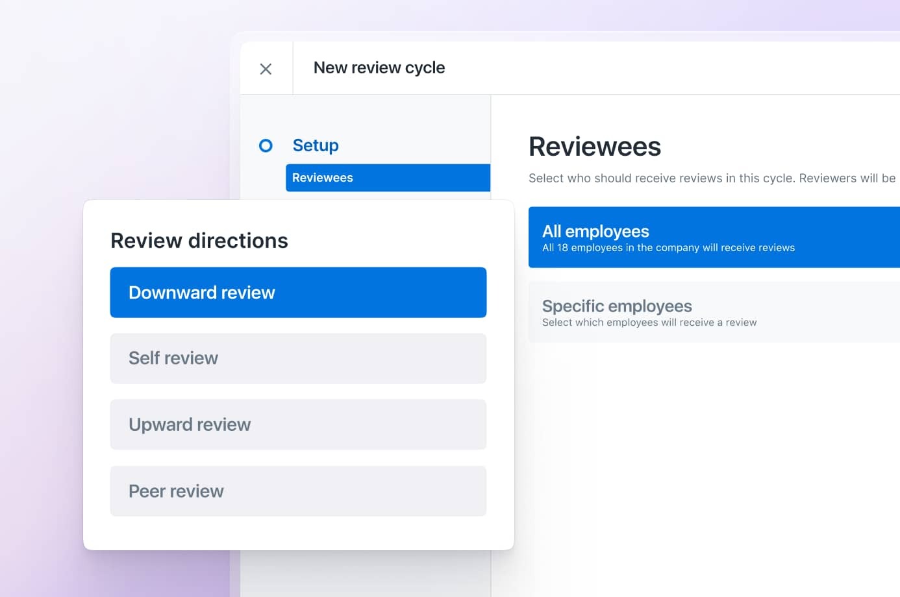Screen dimensions: 900x597
Task: Enable the Self review option
Action: click(x=298, y=358)
